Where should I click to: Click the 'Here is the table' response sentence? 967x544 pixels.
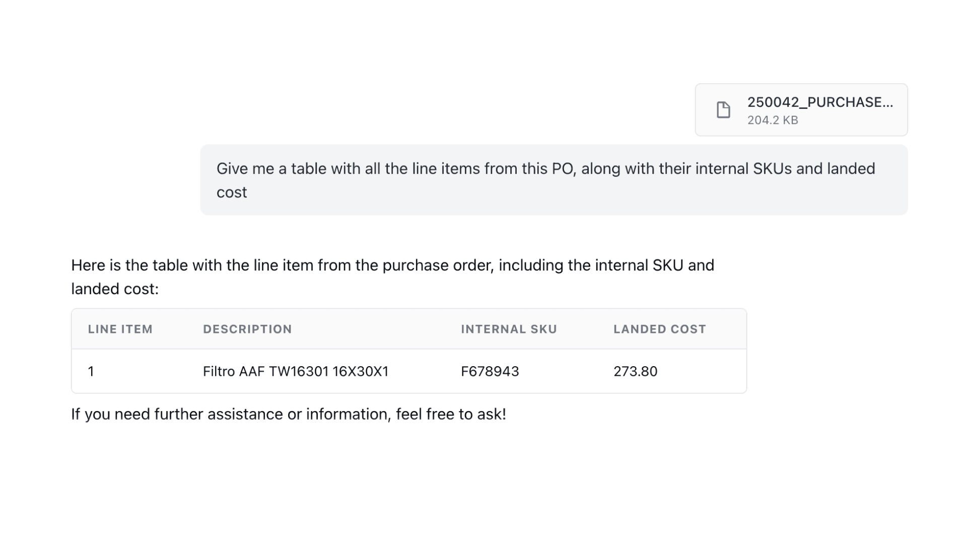pyautogui.click(x=392, y=265)
